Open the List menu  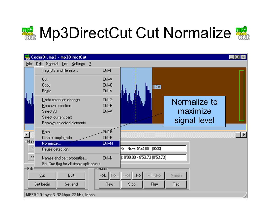(65, 64)
